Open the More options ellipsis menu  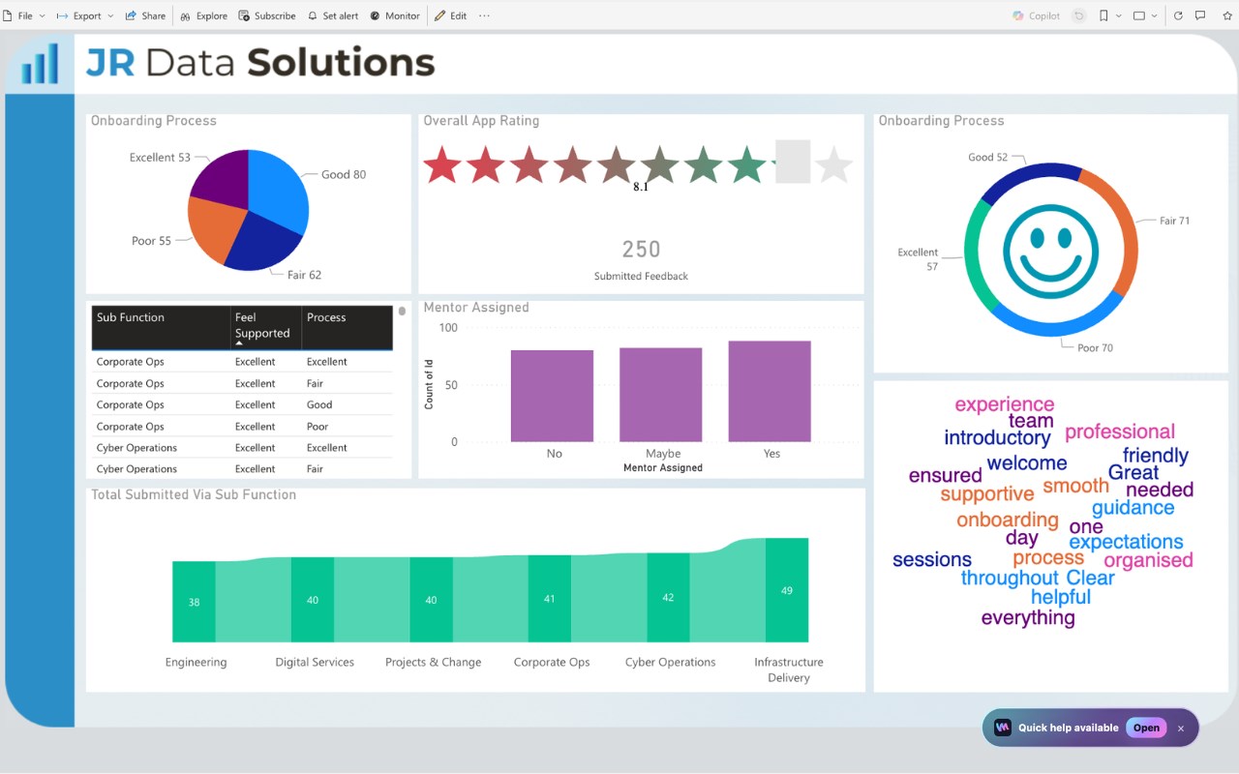tap(484, 15)
